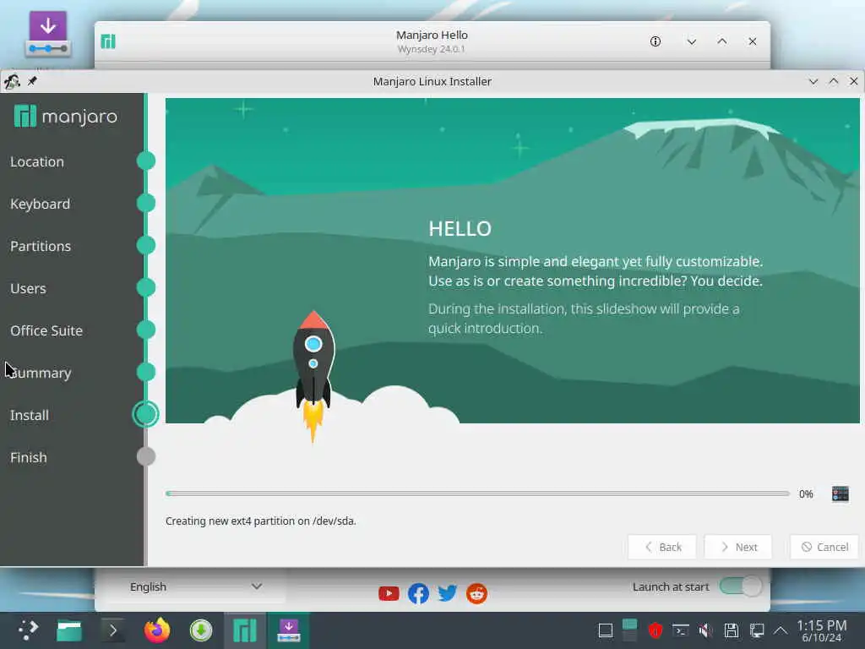
Task: Launch Dolphin file manager from taskbar
Action: pyautogui.click(x=69, y=630)
